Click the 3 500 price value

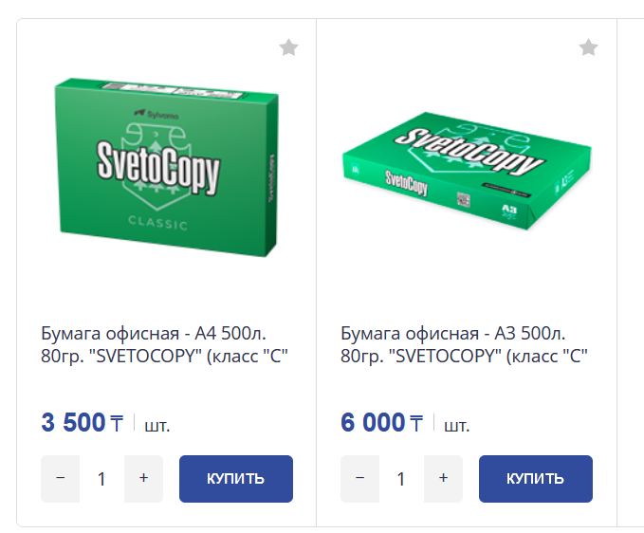(73, 423)
